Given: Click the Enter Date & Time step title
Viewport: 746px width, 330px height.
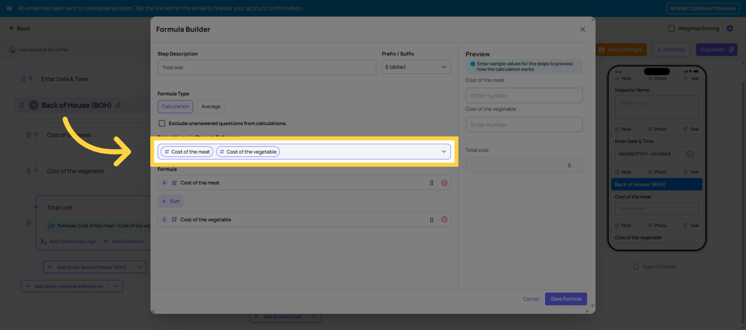Looking at the screenshot, I should click(64, 79).
